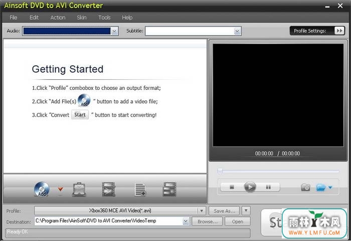Pause the video preview
Screen dimensions: 351x241
point(268,187)
